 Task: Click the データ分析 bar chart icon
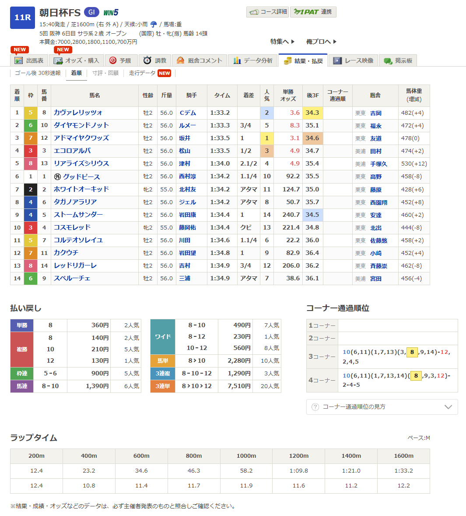click(x=237, y=60)
